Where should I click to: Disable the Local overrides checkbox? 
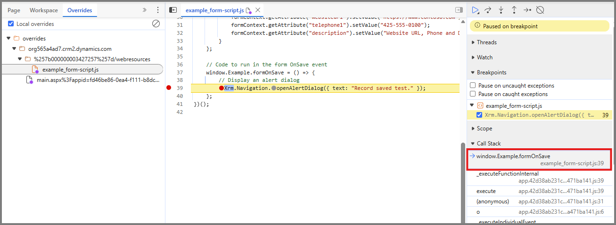11,24
